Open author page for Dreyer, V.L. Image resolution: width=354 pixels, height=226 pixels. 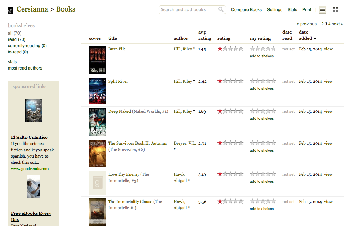point(184,143)
